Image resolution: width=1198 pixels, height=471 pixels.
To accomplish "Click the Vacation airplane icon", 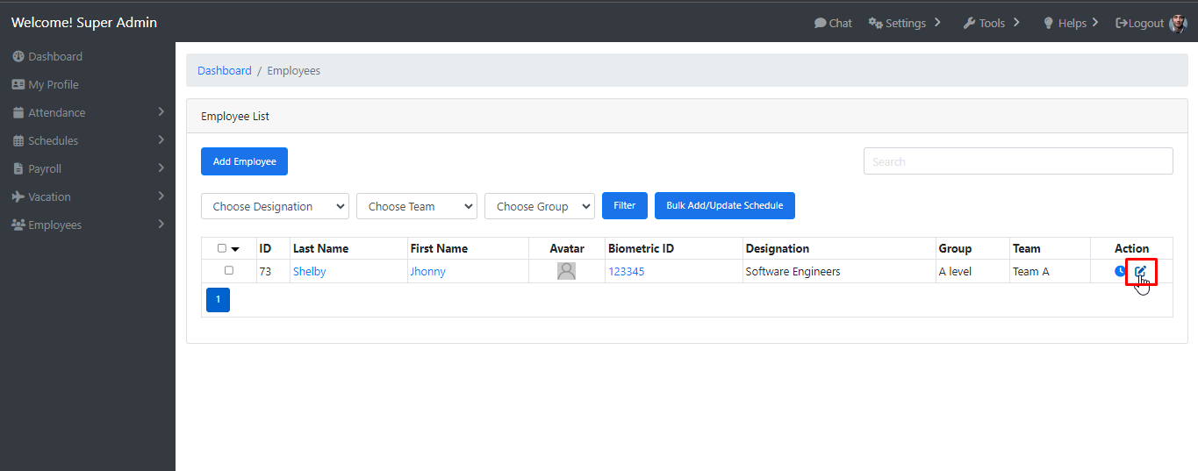I will coord(18,196).
